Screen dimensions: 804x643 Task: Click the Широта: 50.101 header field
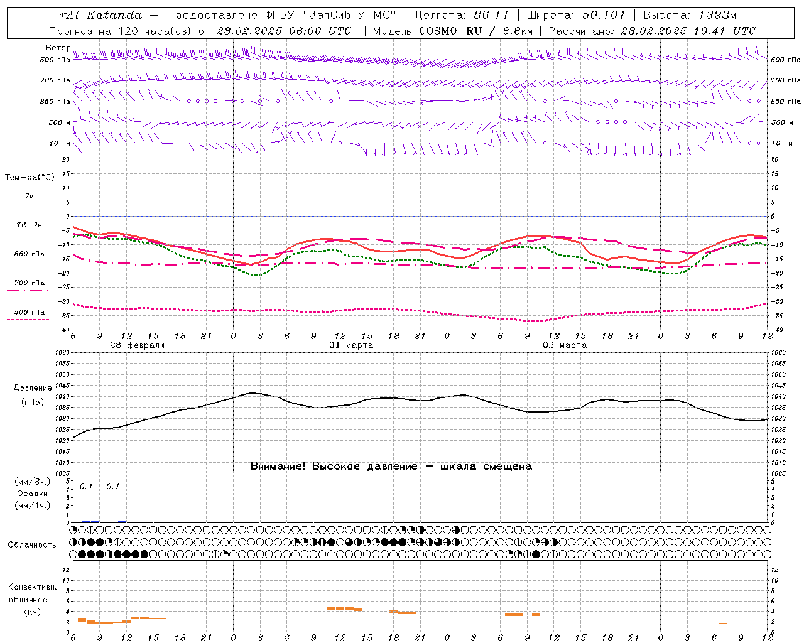(576, 15)
